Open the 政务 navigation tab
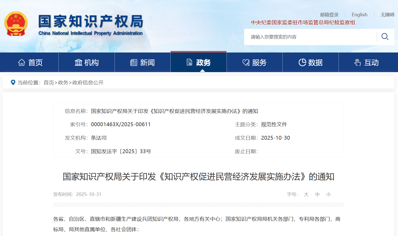 tap(198, 62)
